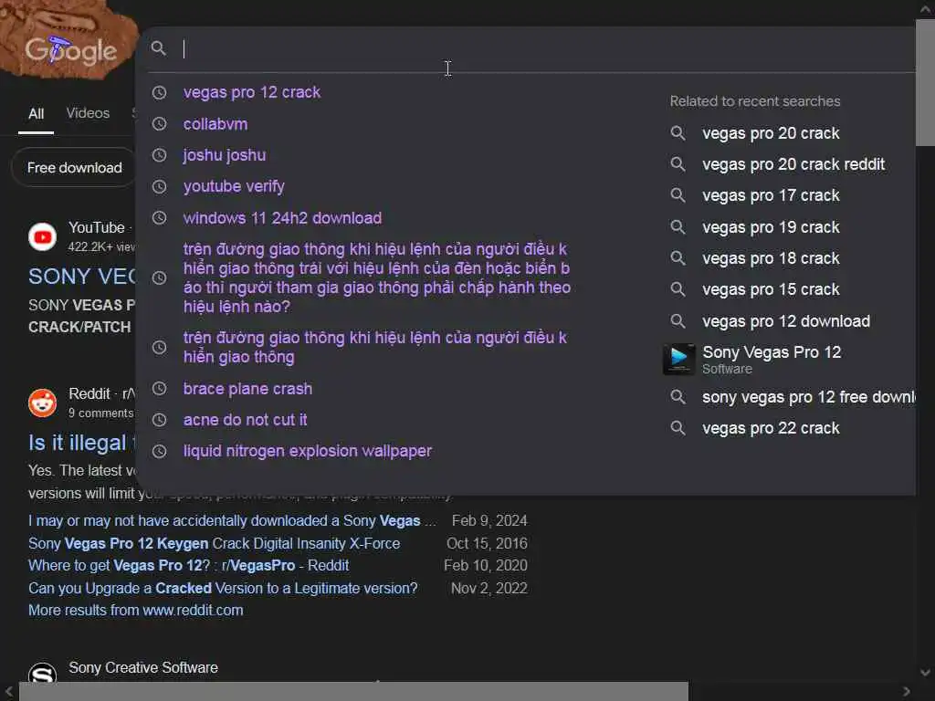The width and height of the screenshot is (935, 701).
Task: Click the YouTube favicon icon in results
Action: pos(42,236)
